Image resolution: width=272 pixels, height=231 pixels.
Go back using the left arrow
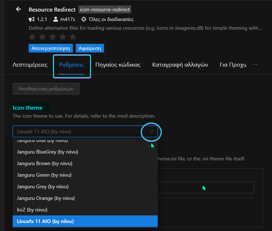click(x=18, y=9)
